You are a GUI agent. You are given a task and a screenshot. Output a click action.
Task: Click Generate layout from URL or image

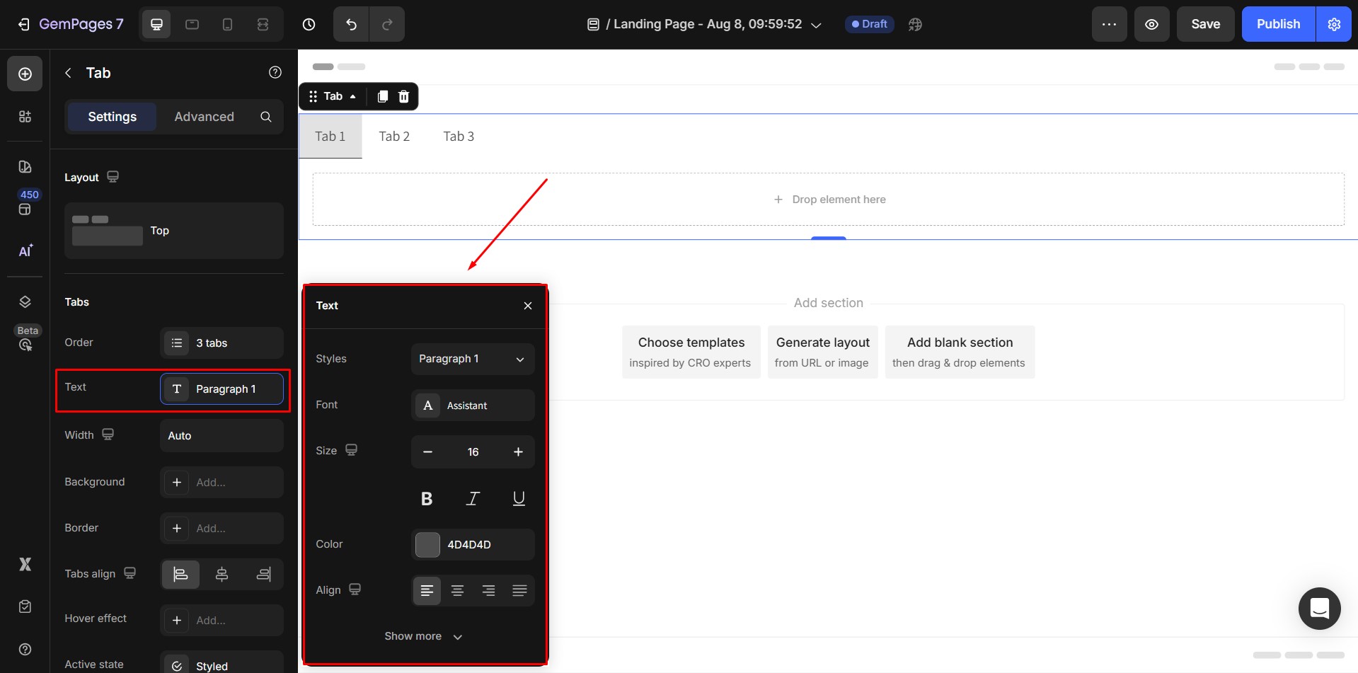(822, 352)
